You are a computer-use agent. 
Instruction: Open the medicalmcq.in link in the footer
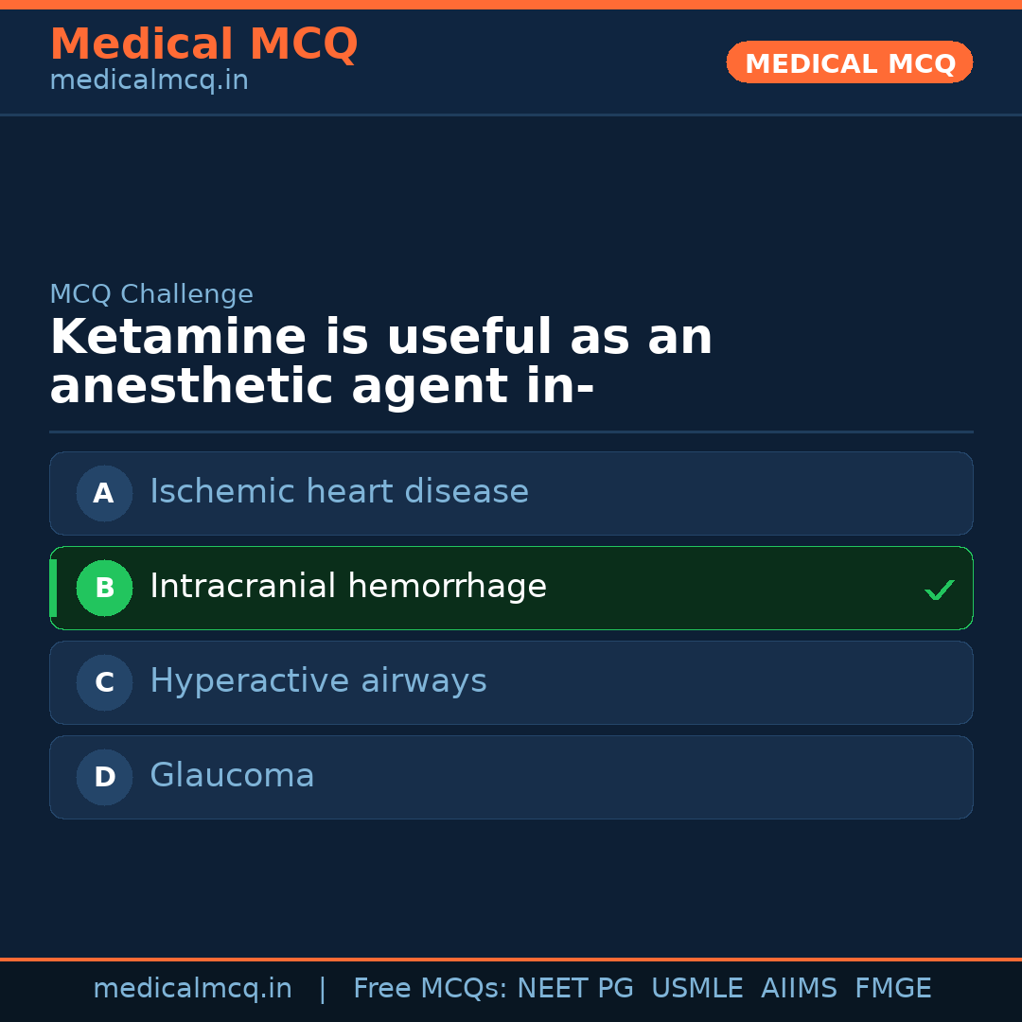pyautogui.click(x=192, y=989)
